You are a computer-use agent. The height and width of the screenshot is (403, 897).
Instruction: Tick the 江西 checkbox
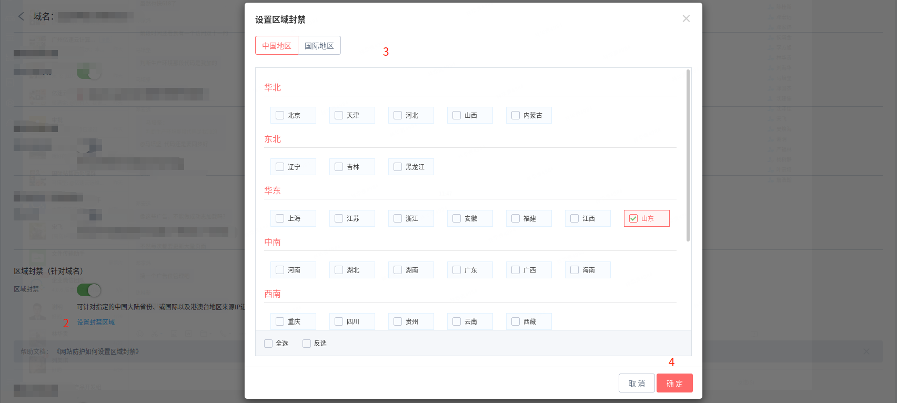(x=575, y=218)
